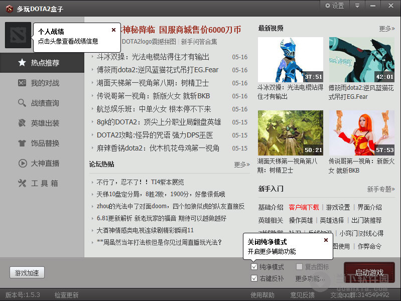The width and height of the screenshot is (401, 301).
Task: Open headline 国服商城售价6000刀币
Action: (200, 30)
